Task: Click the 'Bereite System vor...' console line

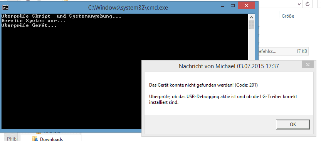Action: pyautogui.click(x=34, y=21)
